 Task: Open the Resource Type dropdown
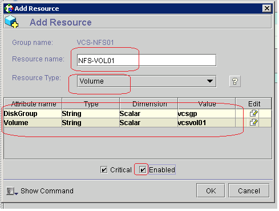(x=147, y=81)
